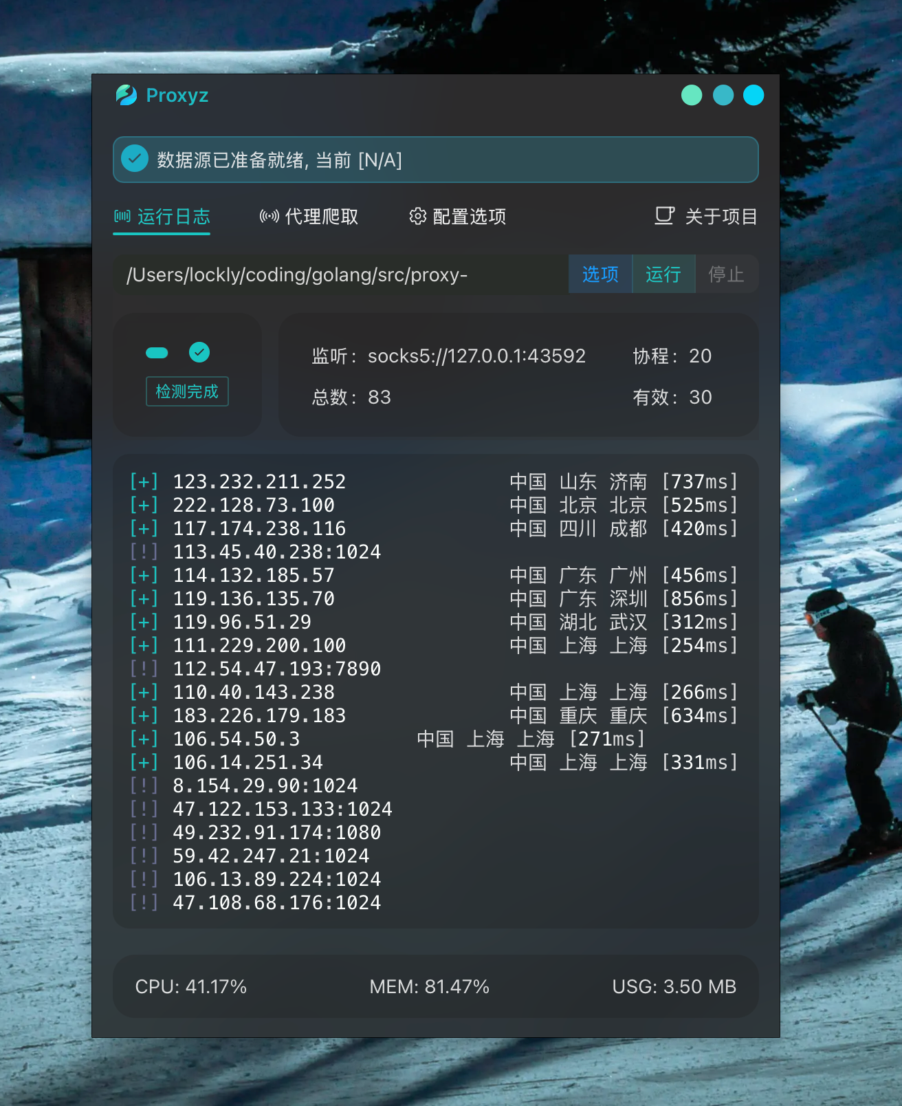Screen dimensions: 902x1106
Task: Click the Proxyz logo icon
Action: coord(126,95)
